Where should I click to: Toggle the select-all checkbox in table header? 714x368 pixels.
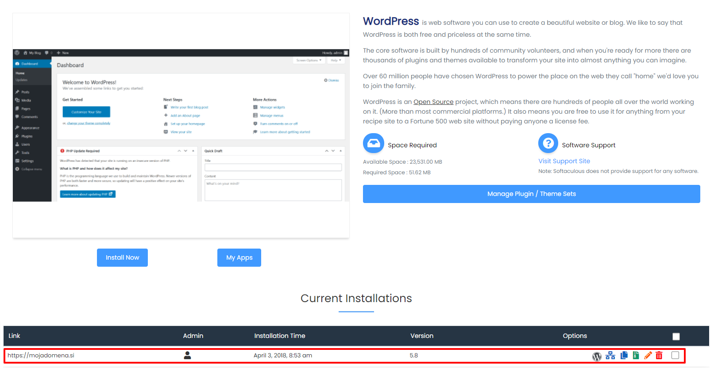676,337
